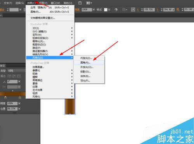Open the gradient angle dropdown arrow
Screen dimensions: 194x144
(x=19, y=82)
